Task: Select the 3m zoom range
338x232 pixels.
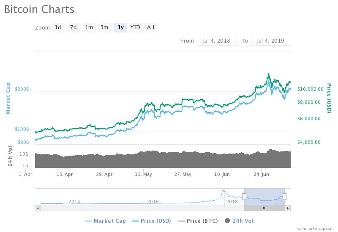Action: [x=104, y=27]
